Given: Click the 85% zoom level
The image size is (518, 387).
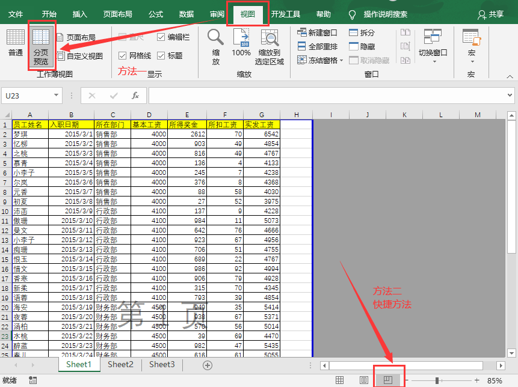Looking at the screenshot, I should [495, 380].
